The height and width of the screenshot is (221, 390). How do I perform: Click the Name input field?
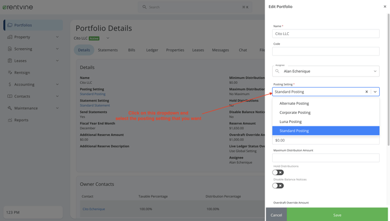pos(325,33)
